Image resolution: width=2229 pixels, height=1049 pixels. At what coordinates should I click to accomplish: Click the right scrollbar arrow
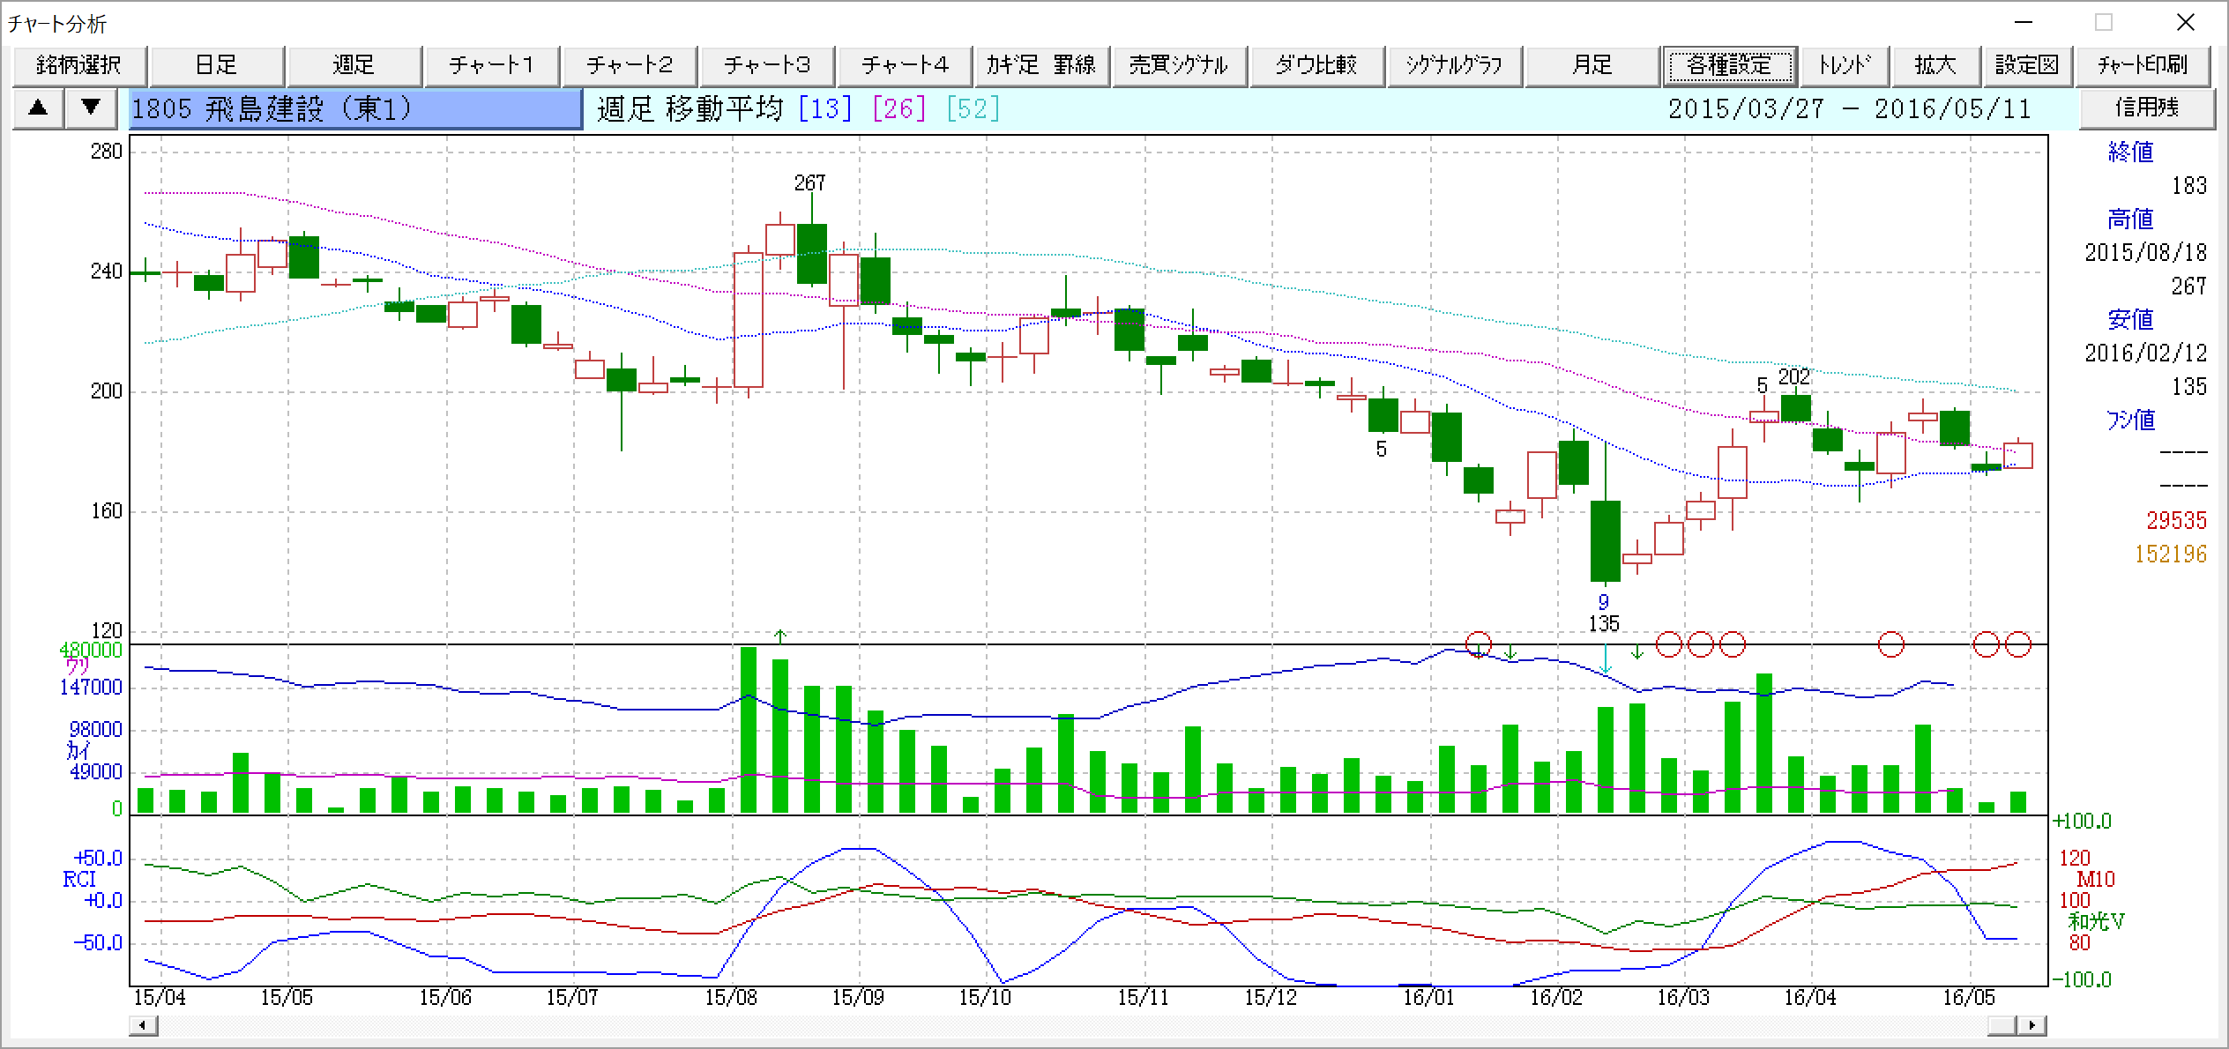point(2032,1025)
